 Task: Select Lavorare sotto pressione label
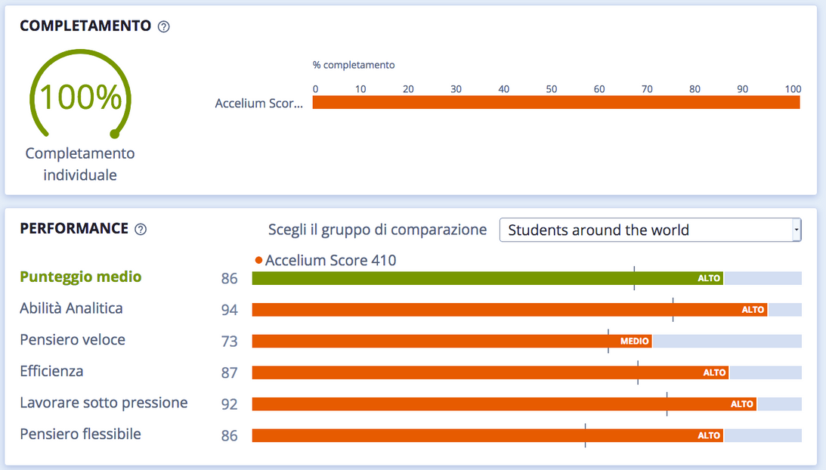pos(104,403)
